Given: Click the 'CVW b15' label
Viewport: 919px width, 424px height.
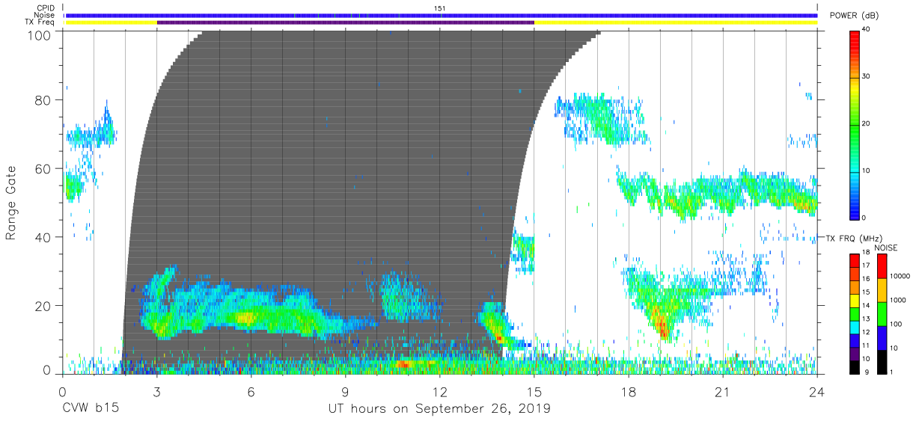Looking at the screenshot, I should point(90,409).
